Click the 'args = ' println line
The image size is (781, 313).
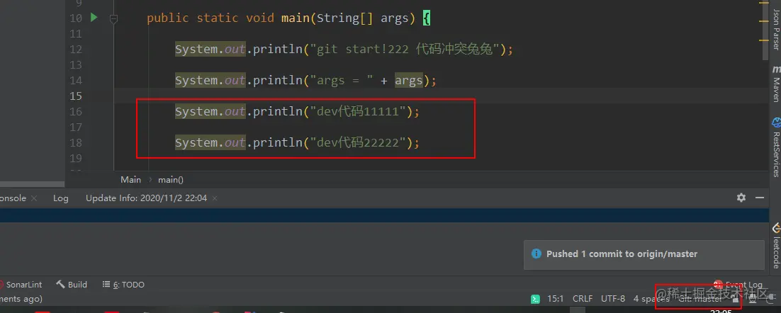click(306, 80)
